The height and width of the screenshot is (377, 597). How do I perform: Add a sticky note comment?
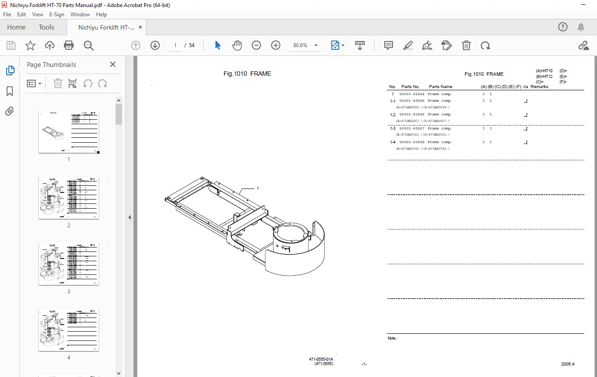point(389,45)
